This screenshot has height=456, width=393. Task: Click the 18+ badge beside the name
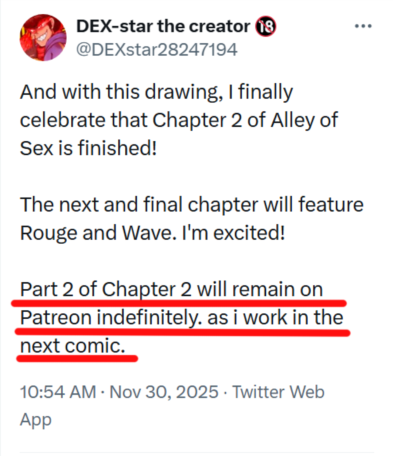pos(266,26)
